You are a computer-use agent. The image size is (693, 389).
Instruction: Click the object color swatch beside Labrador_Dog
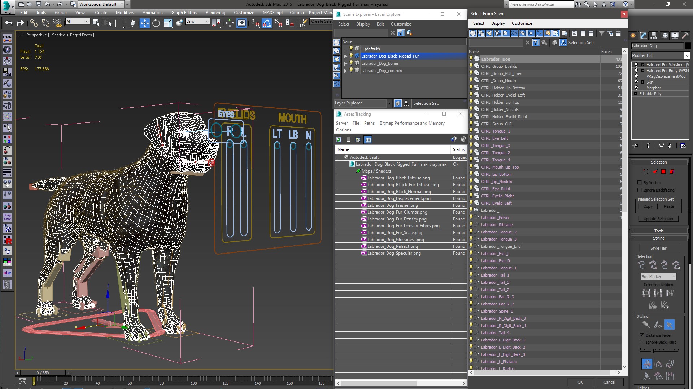pos(688,46)
